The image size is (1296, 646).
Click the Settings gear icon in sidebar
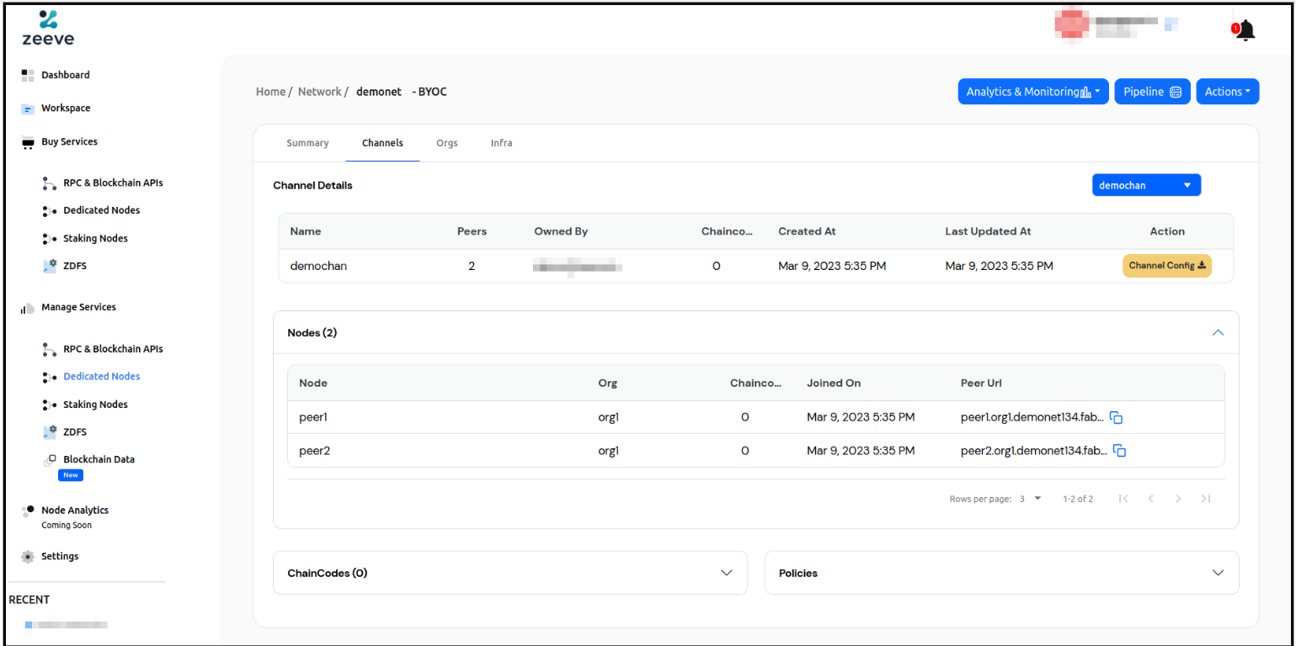point(28,556)
